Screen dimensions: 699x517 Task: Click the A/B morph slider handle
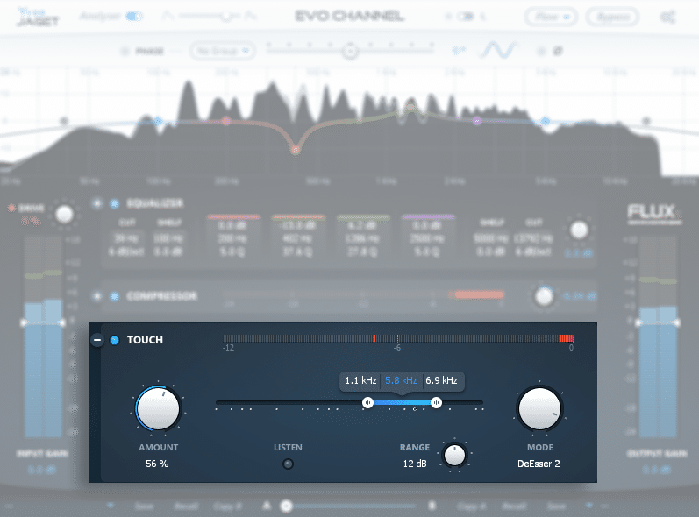click(286, 506)
